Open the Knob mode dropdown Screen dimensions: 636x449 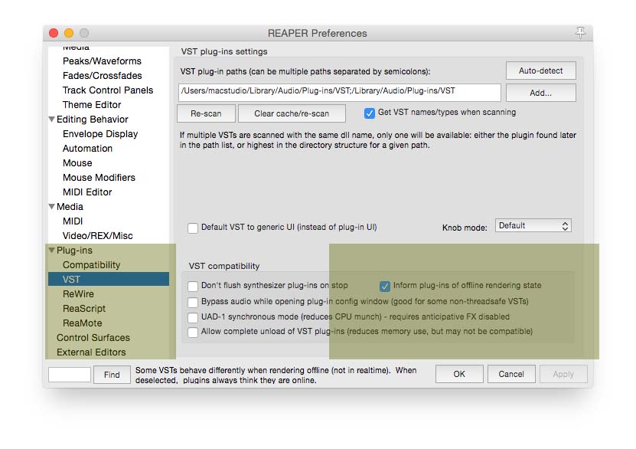[x=533, y=226]
